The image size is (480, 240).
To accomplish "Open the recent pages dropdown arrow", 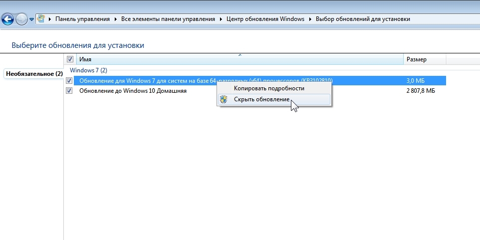I will pyautogui.click(x=31, y=19).
